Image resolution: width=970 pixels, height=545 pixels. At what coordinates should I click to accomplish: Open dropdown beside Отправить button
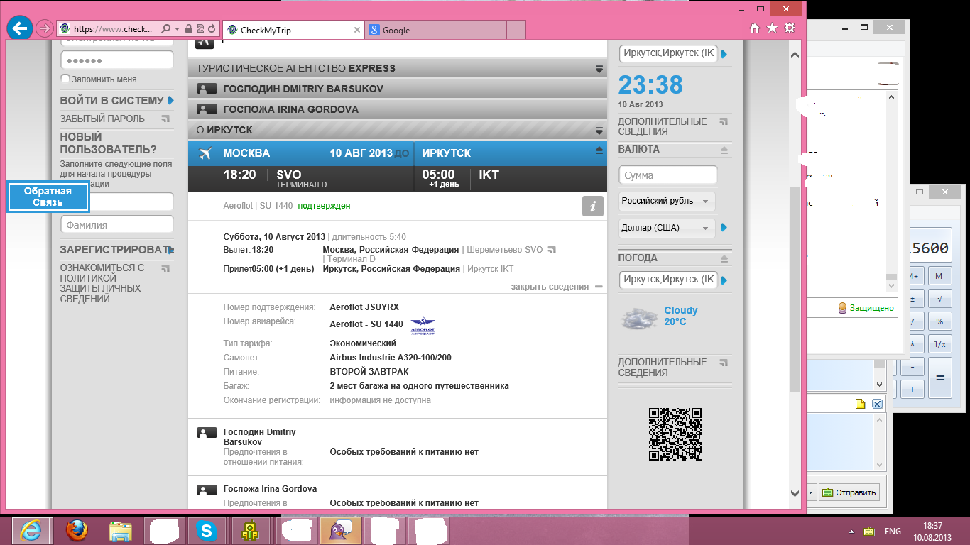click(810, 492)
